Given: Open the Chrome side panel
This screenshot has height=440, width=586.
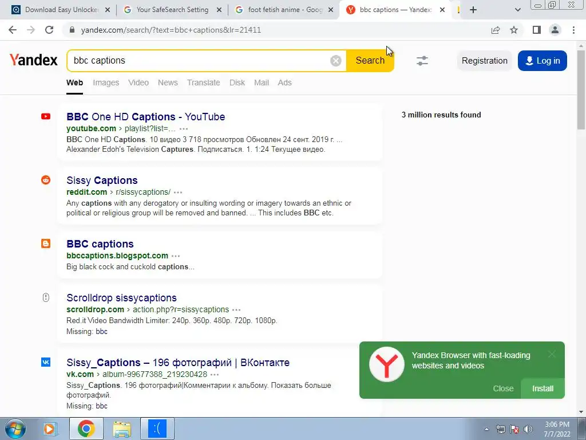Looking at the screenshot, I should [x=537, y=30].
